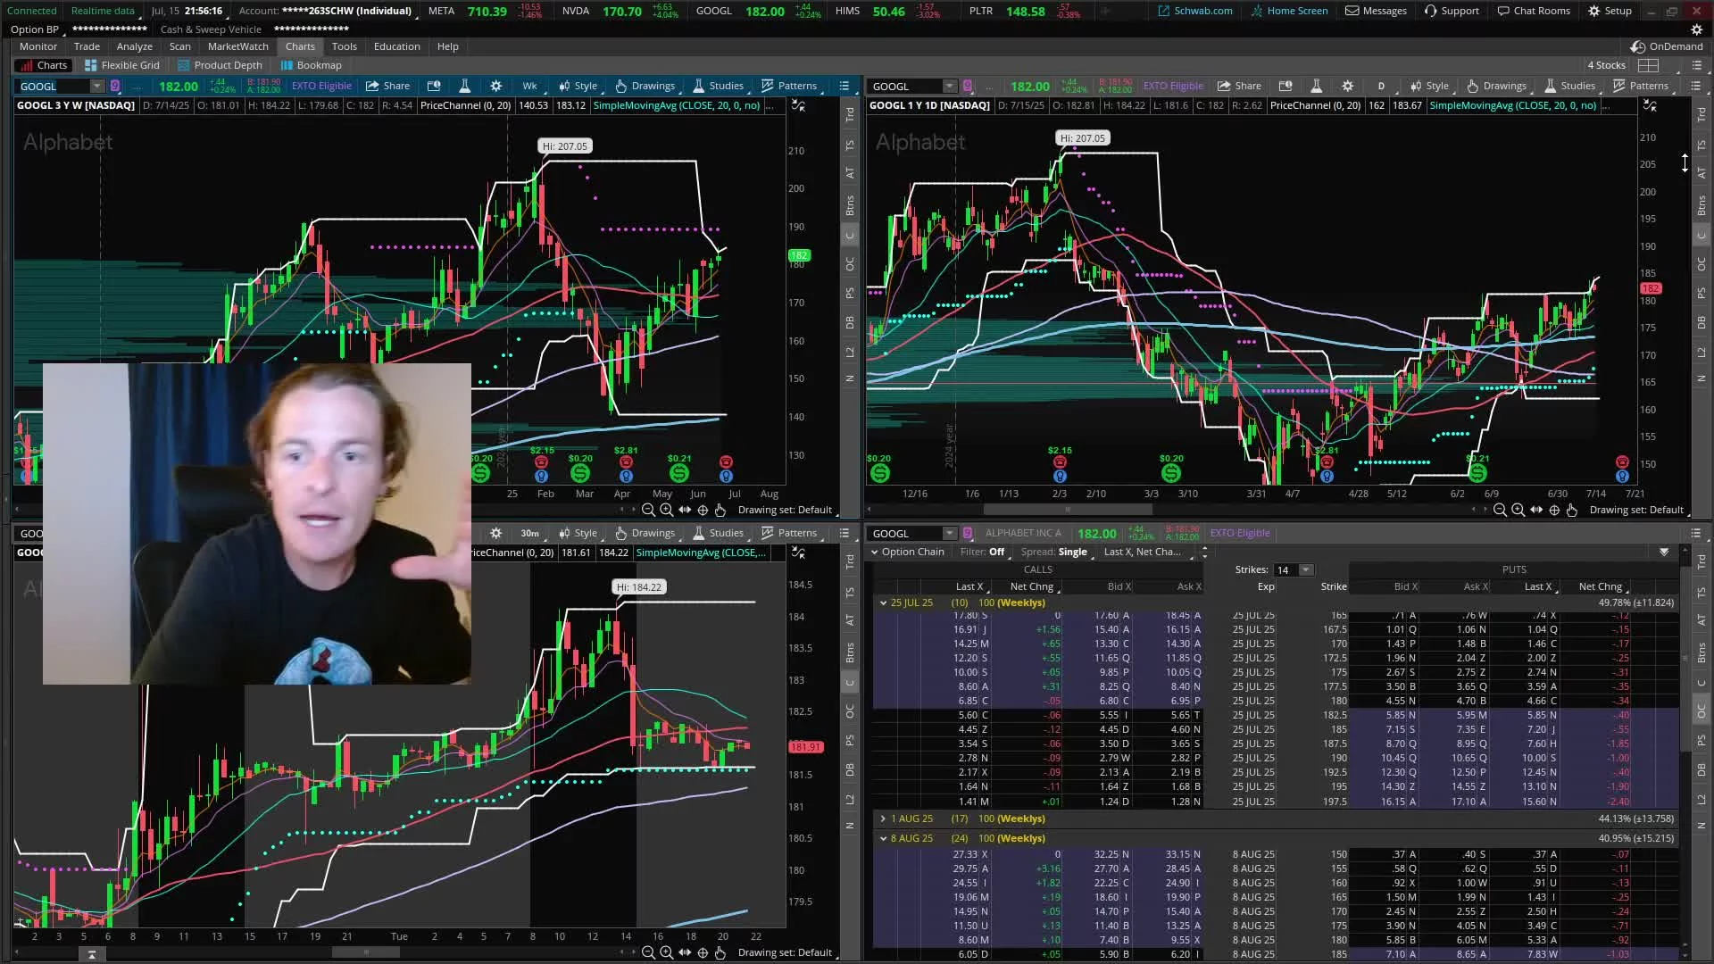Screen dimensions: 1714x964
Task: Click 30m chart horizontal scrollbar thumb
Action: coord(366,952)
